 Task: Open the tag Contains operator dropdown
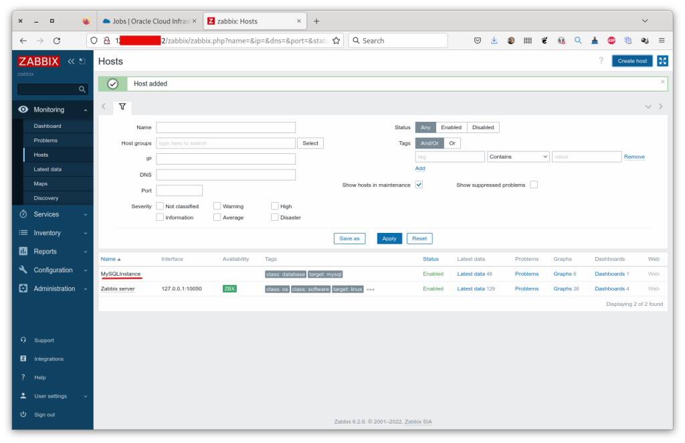pyautogui.click(x=518, y=157)
